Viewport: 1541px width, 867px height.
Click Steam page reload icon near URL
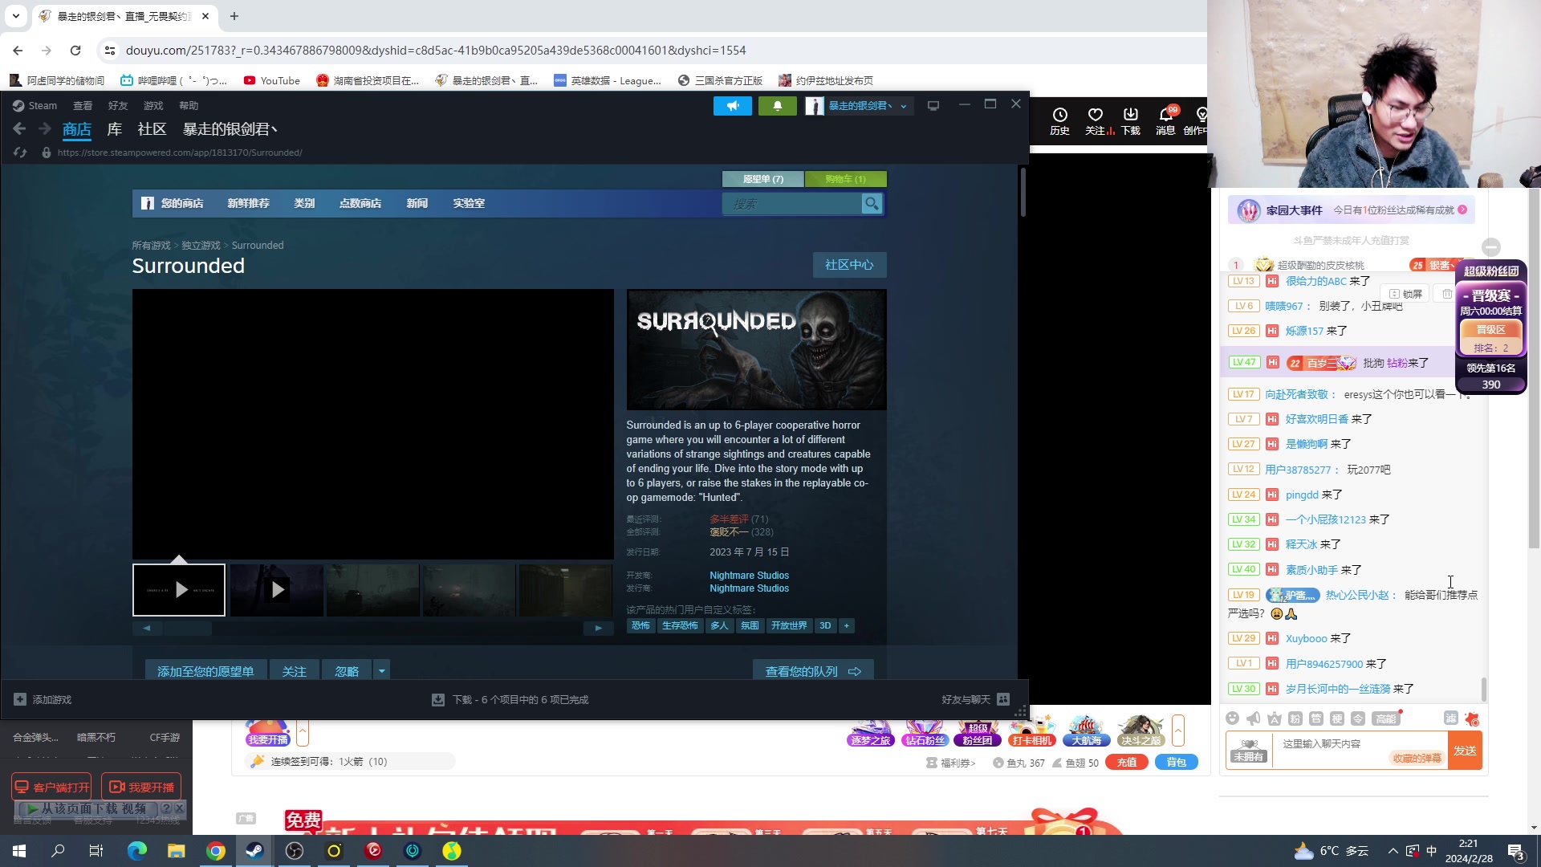(x=20, y=153)
